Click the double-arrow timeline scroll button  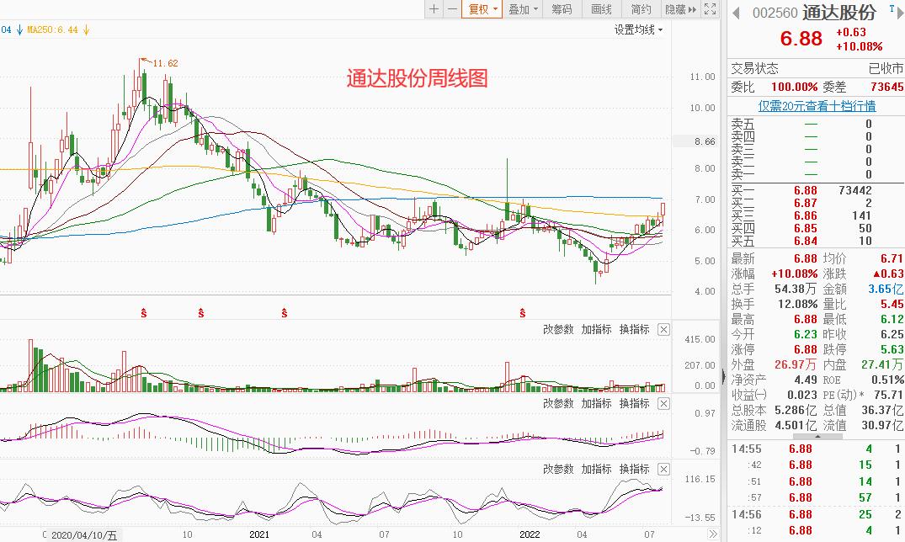[x=713, y=534]
